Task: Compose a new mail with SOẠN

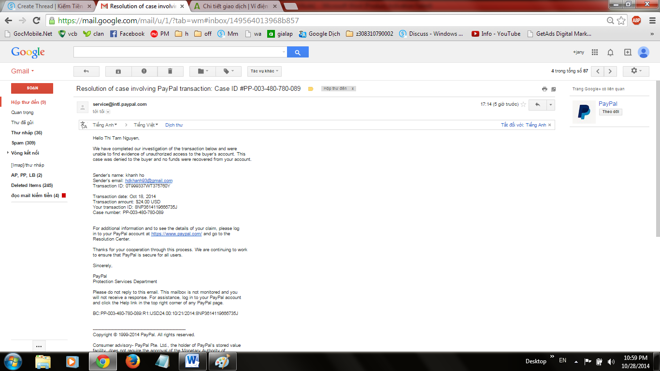Action: (32, 88)
